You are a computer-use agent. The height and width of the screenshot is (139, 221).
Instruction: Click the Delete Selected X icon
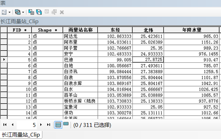62,12
